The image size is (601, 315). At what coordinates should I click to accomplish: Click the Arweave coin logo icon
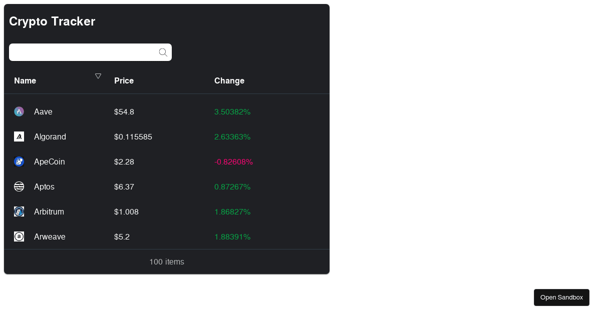[19, 236]
